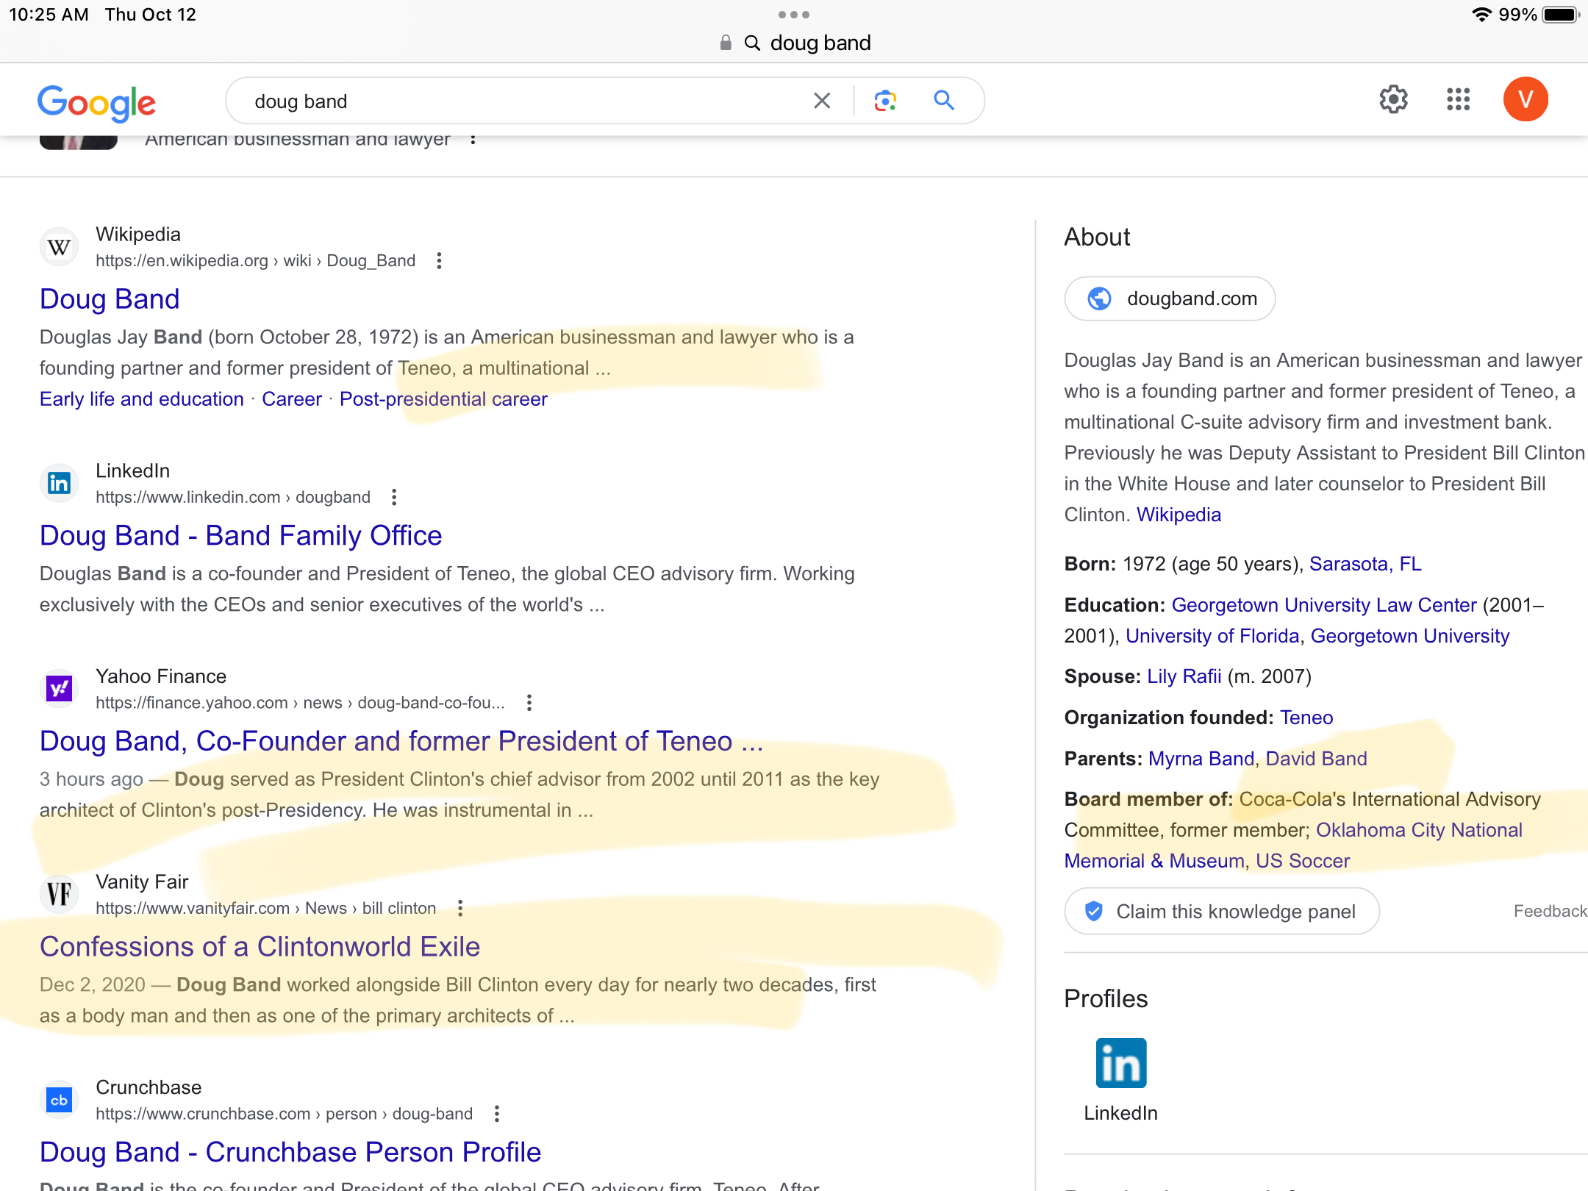Click the globe icon in dougband.com chip
Viewport: 1588px width, 1191px height.
[x=1099, y=298]
